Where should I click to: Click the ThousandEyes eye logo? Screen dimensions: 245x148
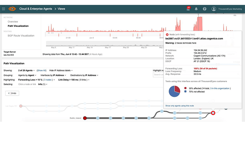click(12, 9)
